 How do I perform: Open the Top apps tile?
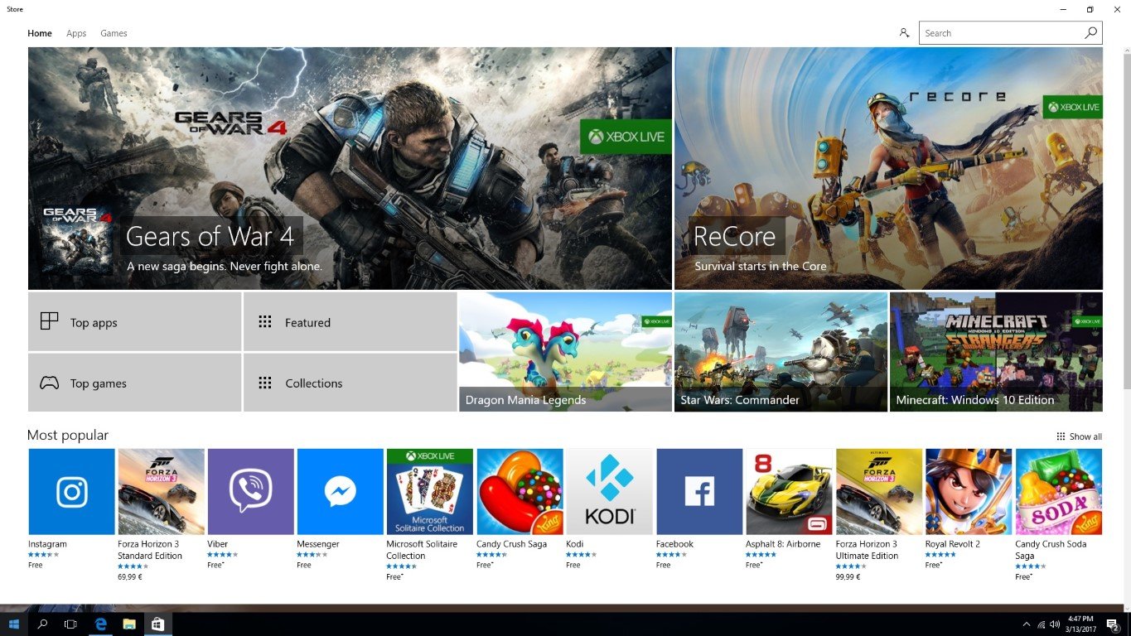tap(134, 321)
